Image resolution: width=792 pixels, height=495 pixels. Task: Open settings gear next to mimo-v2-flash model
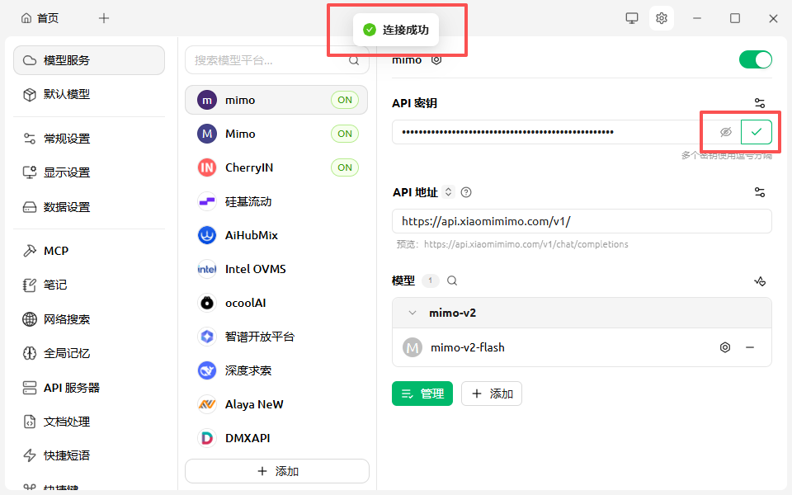(725, 347)
